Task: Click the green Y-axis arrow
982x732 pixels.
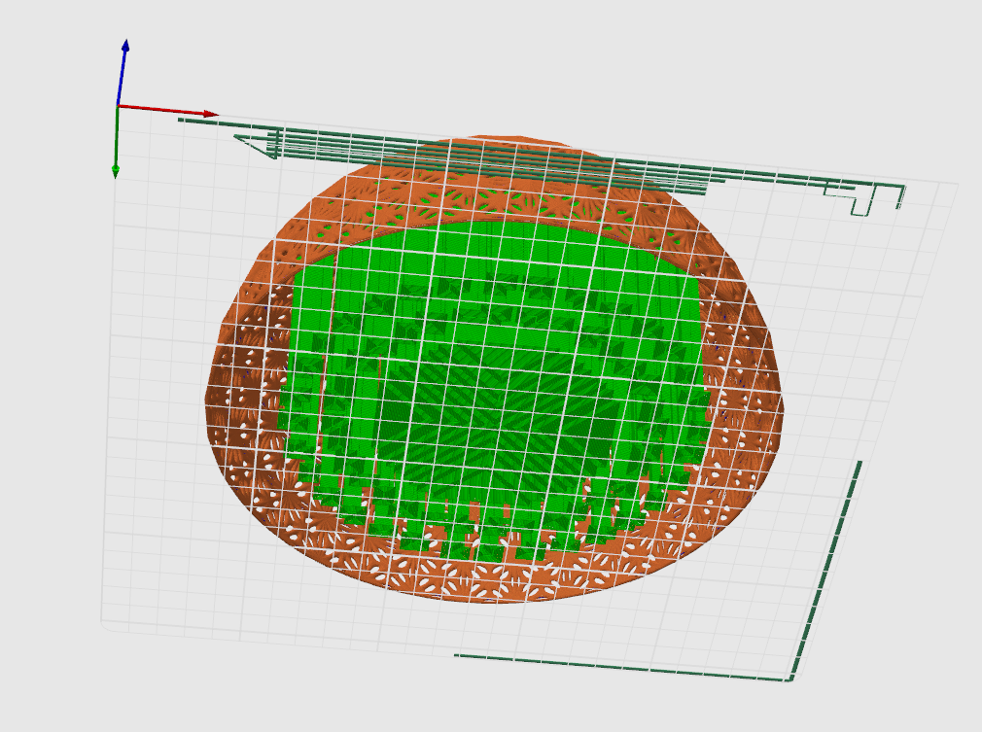Action: coord(116,143)
